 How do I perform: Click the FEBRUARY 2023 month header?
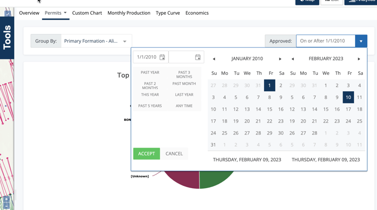(x=326, y=59)
